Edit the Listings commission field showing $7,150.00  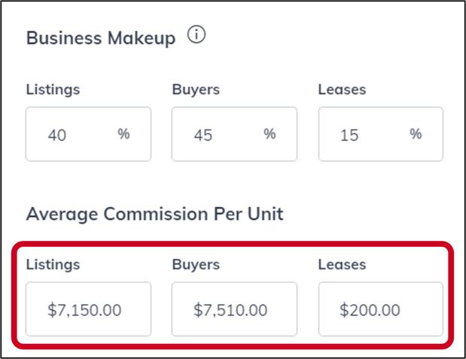pyautogui.click(x=88, y=309)
